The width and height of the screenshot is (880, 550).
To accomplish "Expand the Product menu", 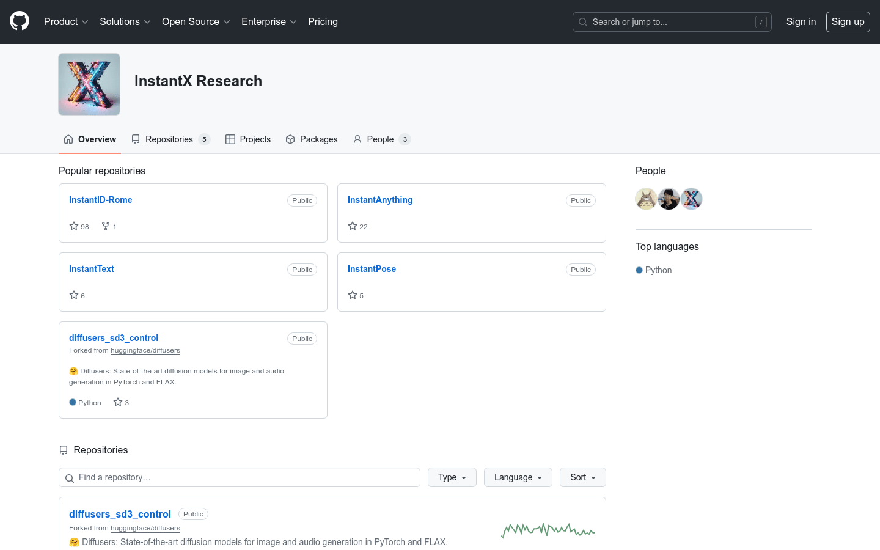I will coord(66,22).
